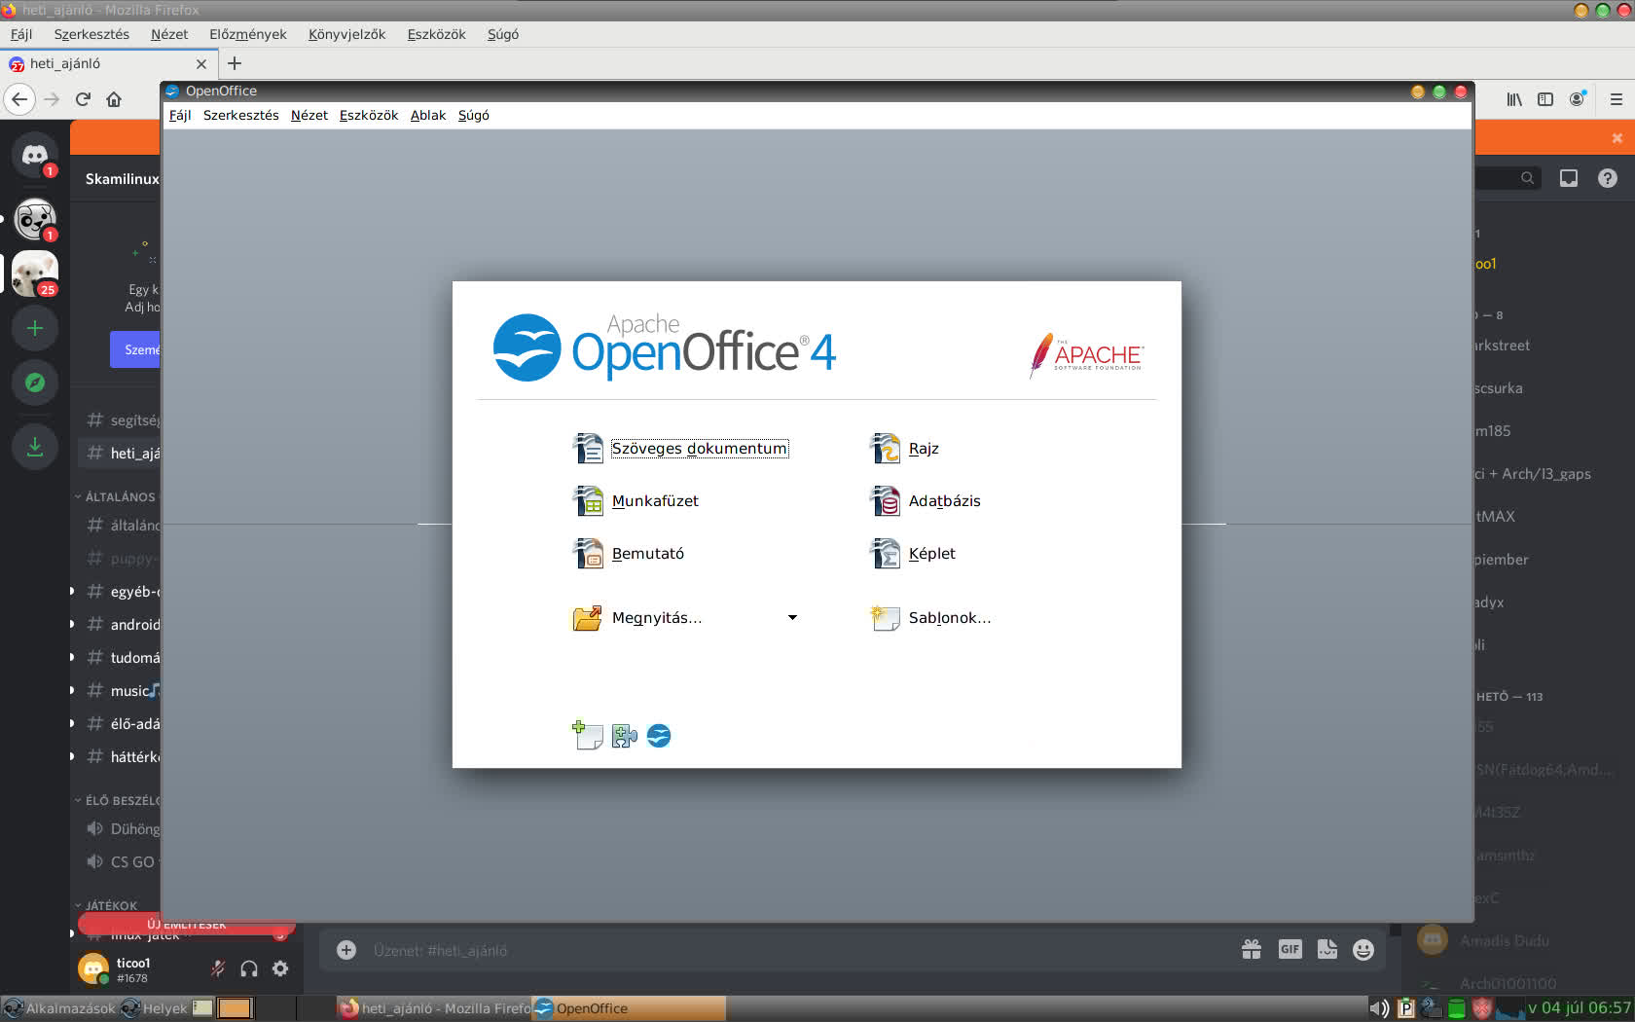The height and width of the screenshot is (1022, 1635).
Task: Open Discord user settings gear
Action: [280, 968]
